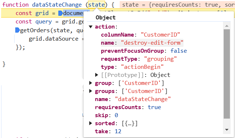Click the inline state value preview

[x=177, y=5]
